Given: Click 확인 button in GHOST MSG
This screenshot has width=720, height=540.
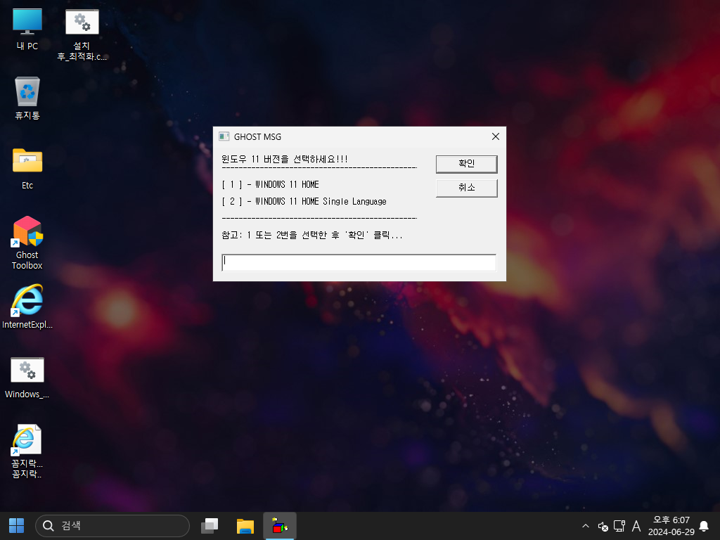Looking at the screenshot, I should (467, 164).
